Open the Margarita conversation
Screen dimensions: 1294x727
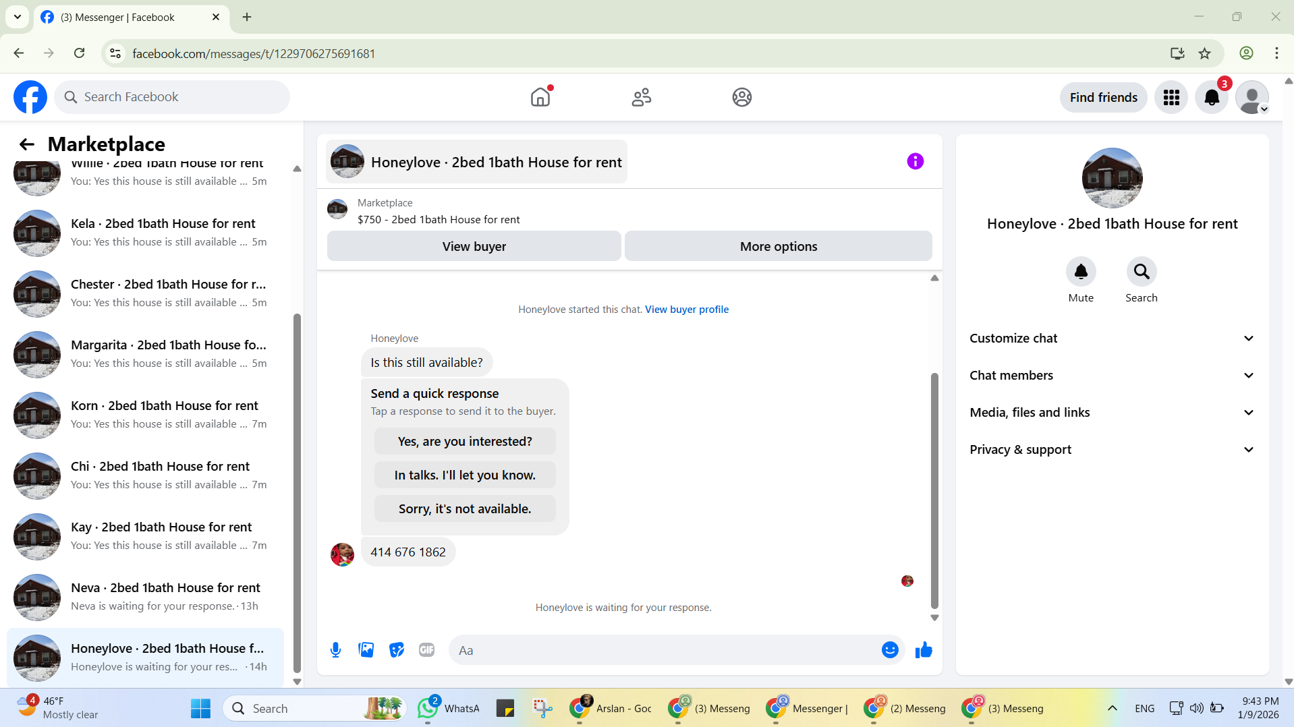click(145, 354)
